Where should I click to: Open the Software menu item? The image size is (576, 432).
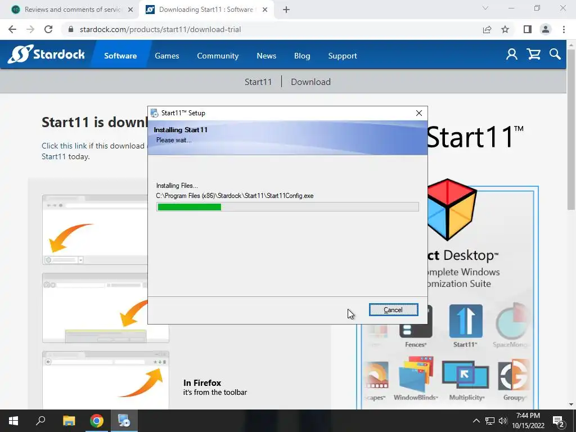[x=120, y=56]
